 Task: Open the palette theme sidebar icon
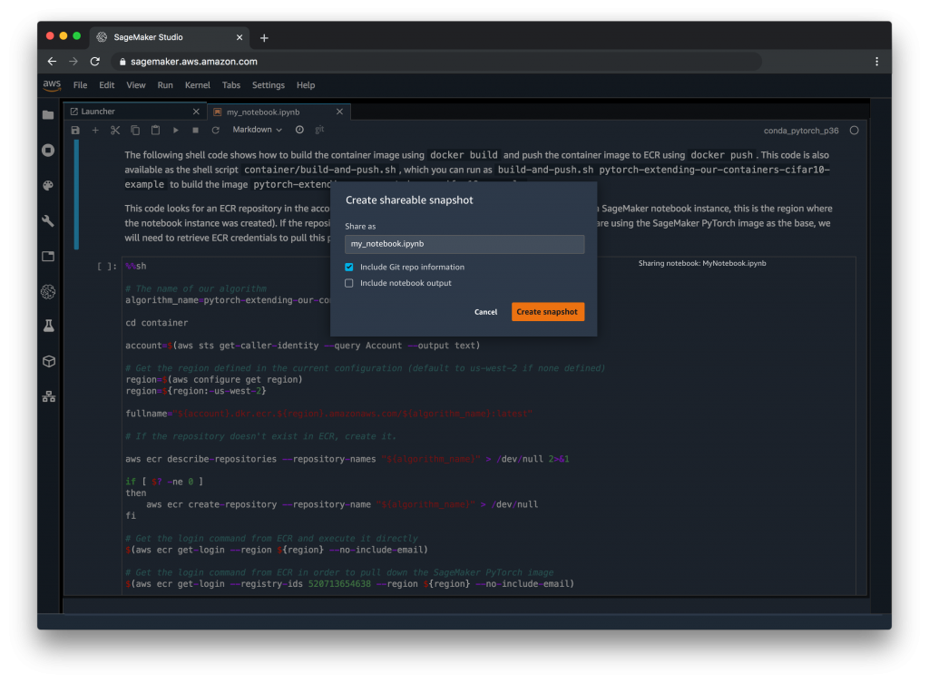[49, 185]
